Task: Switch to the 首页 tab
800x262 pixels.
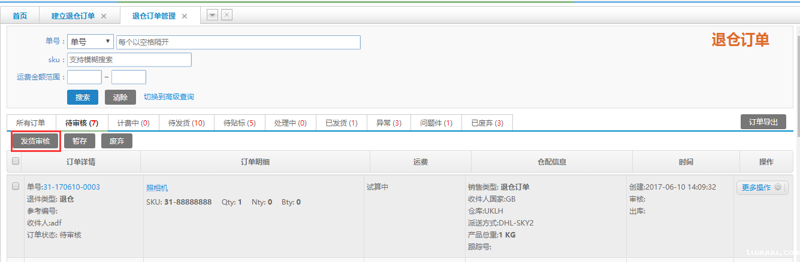Action: [x=20, y=16]
